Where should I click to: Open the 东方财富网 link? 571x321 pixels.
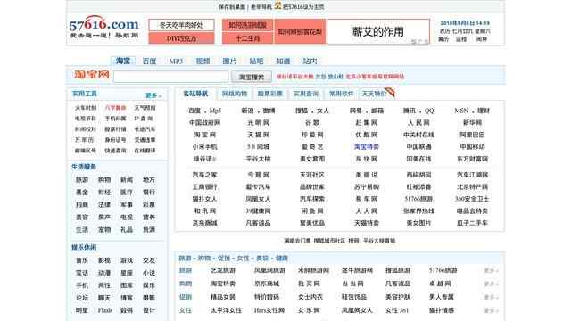tap(472, 159)
